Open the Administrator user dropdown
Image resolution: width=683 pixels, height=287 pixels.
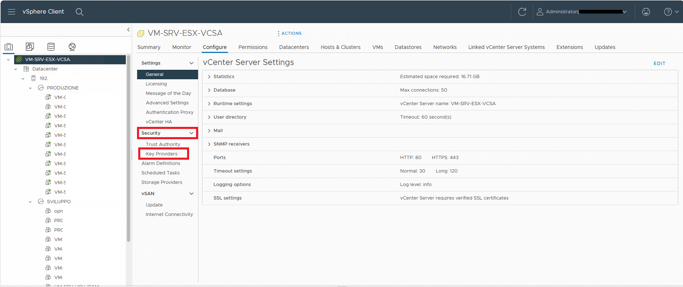tap(582, 12)
